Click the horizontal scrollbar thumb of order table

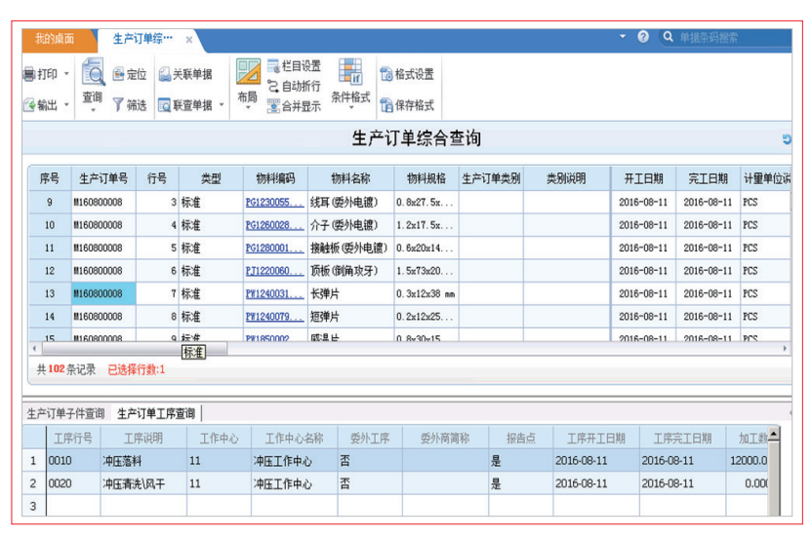(x=134, y=349)
